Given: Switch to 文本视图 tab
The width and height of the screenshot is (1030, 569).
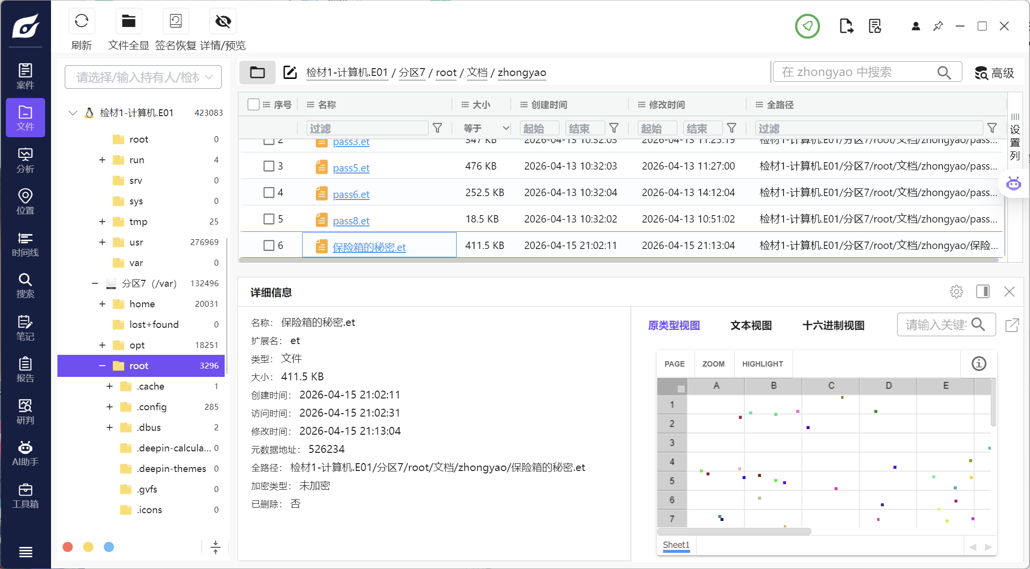Looking at the screenshot, I should pos(751,325).
